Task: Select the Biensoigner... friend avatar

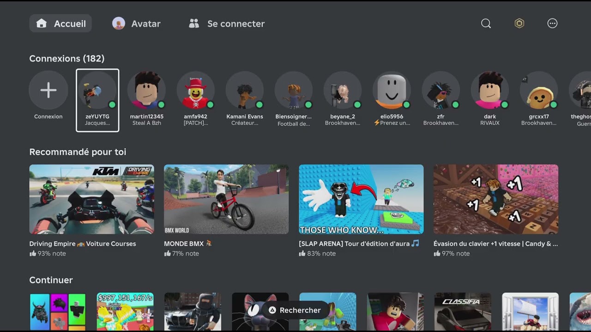Action: click(x=294, y=90)
